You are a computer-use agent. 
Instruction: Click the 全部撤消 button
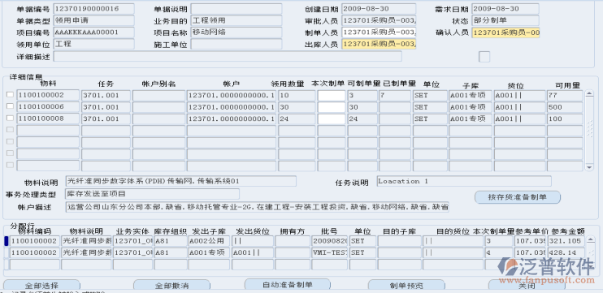click(171, 285)
